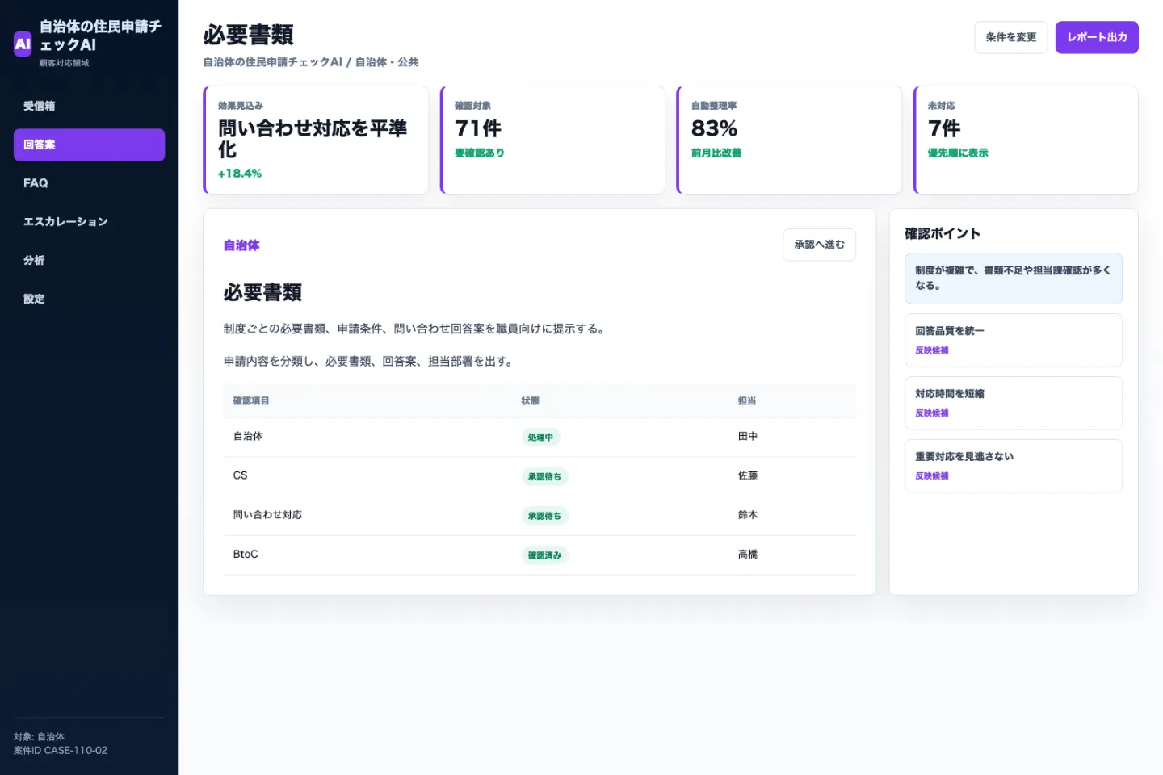The height and width of the screenshot is (775, 1163).
Task: Open the 確認対象 71件 card
Action: point(552,140)
